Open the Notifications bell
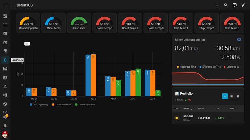Image resolution: width=250 pixels, height=140 pixels. pyautogui.click(x=5, y=126)
